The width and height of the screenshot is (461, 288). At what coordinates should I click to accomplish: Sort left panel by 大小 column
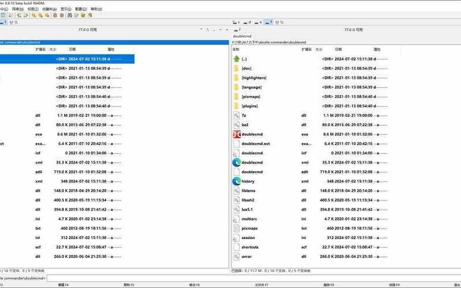pos(53,50)
